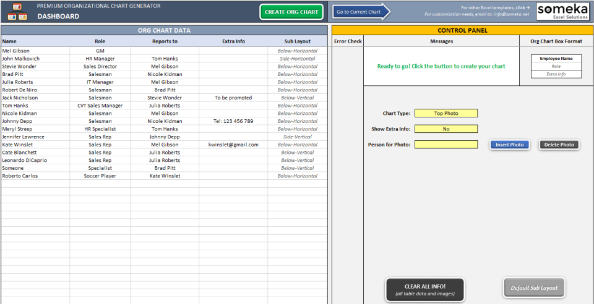Viewport: 594px width, 304px height.
Task: Click the Sub Layout column header
Action: click(298, 41)
